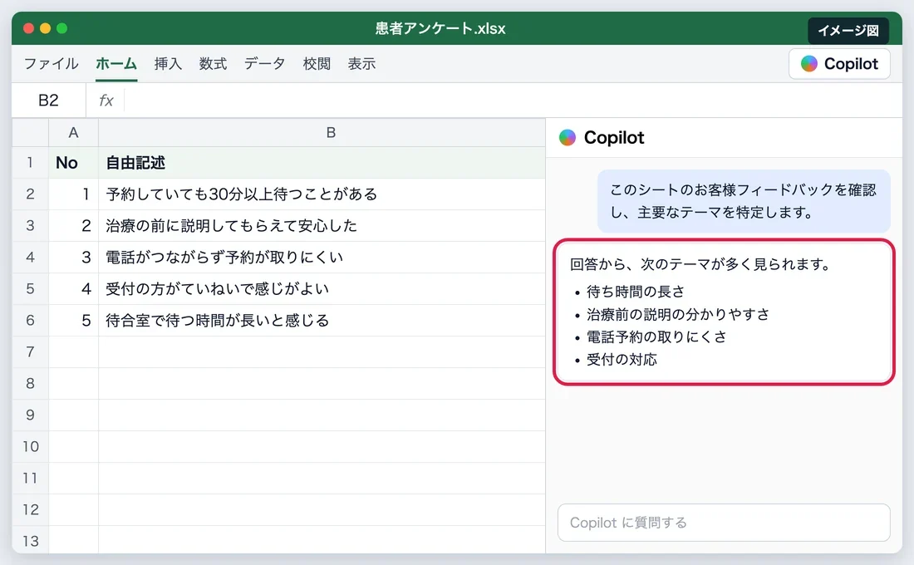This screenshot has height=565, width=914.
Task: Click the formula bar input area
Action: coord(513,101)
